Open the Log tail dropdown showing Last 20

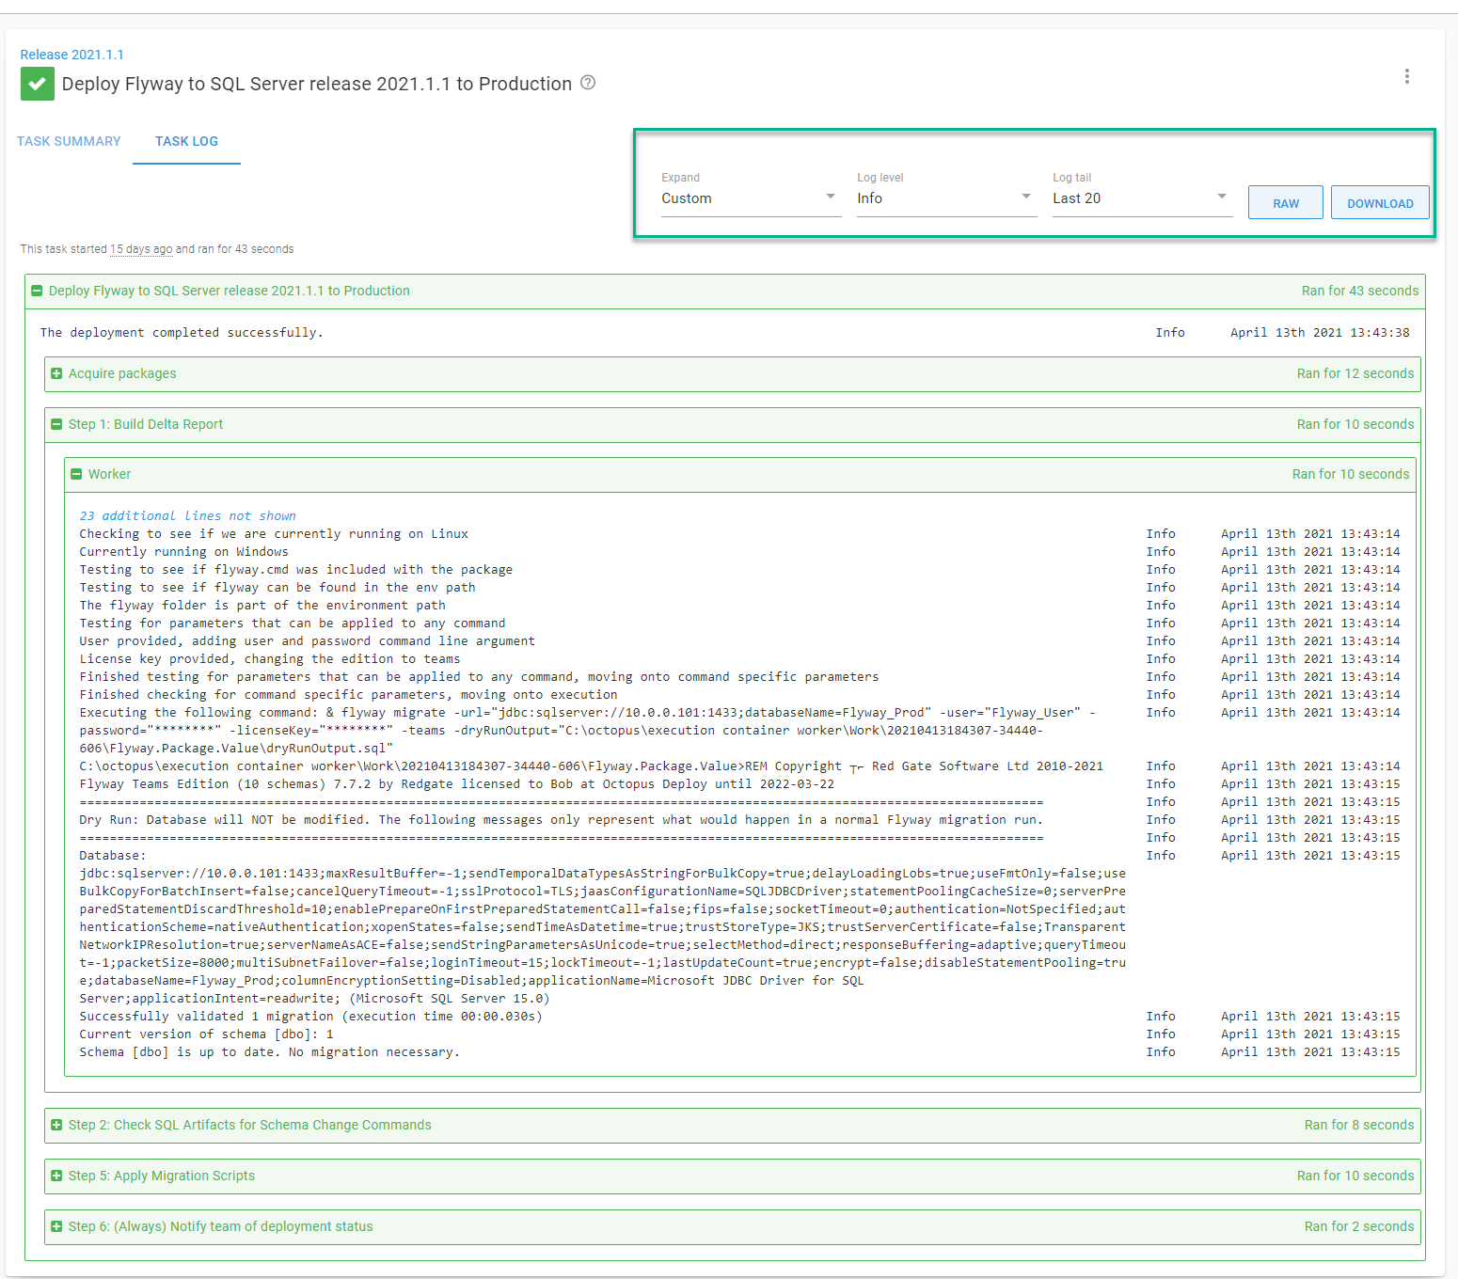pos(1140,197)
